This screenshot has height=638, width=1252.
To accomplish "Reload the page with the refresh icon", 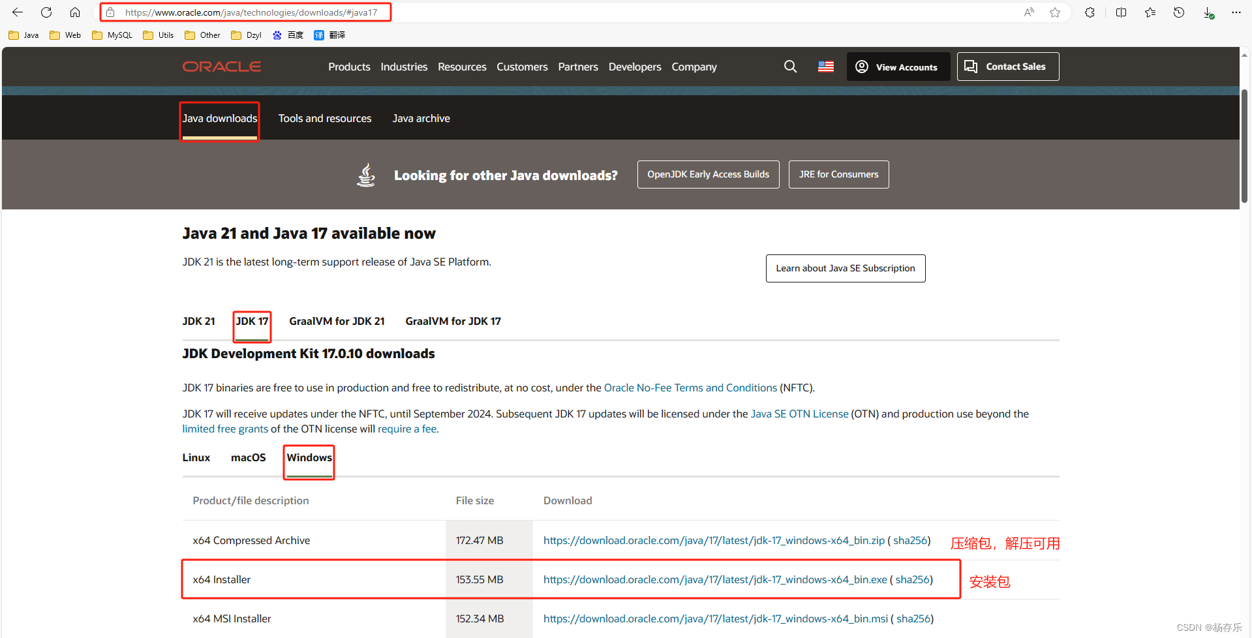I will (46, 12).
